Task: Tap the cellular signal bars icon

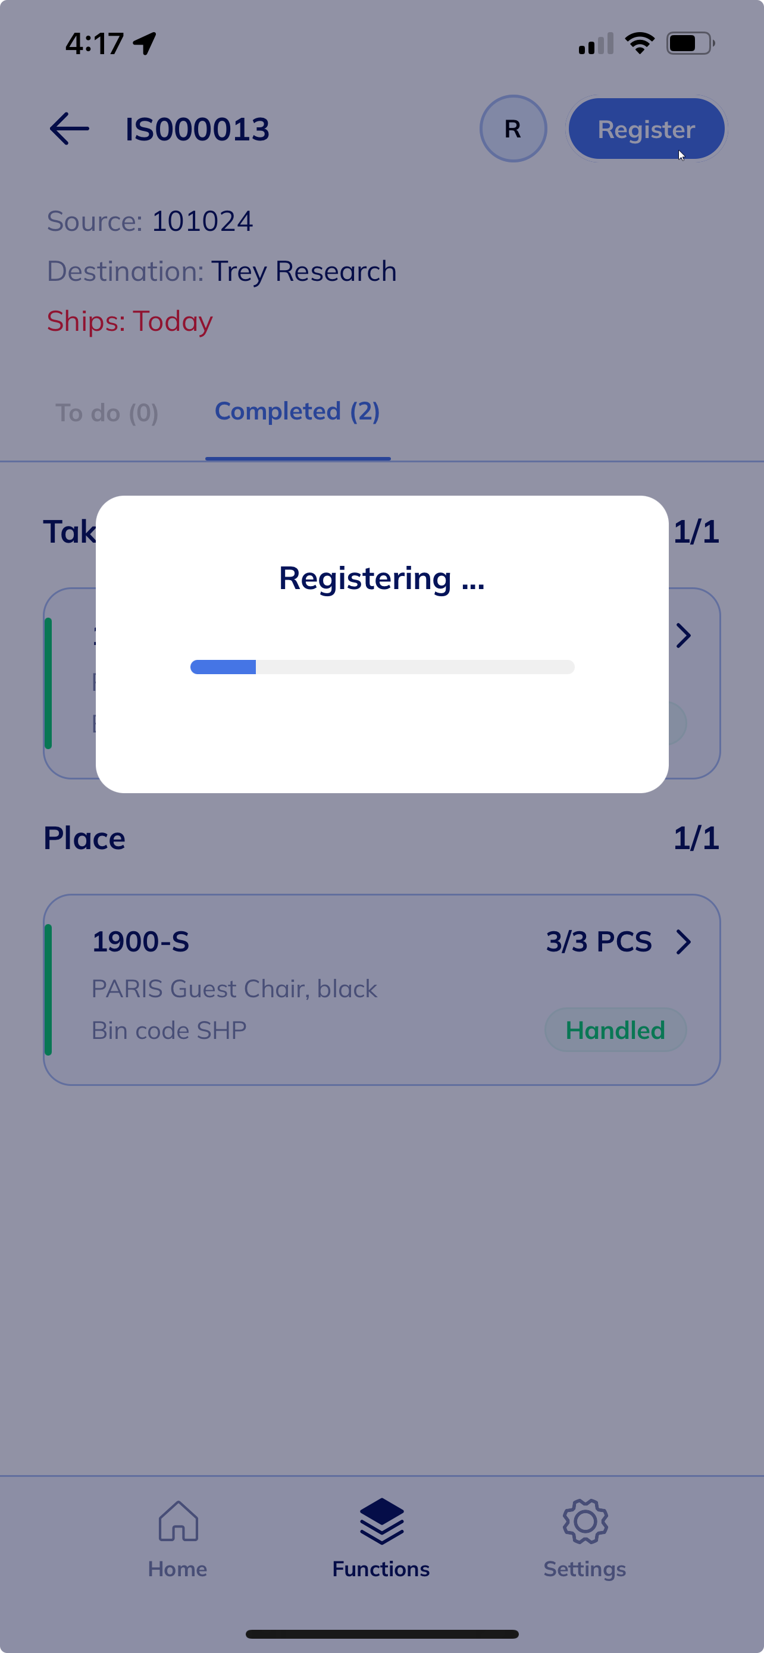Action: coord(596,43)
